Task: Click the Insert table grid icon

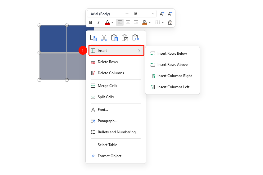Action: coord(93,51)
